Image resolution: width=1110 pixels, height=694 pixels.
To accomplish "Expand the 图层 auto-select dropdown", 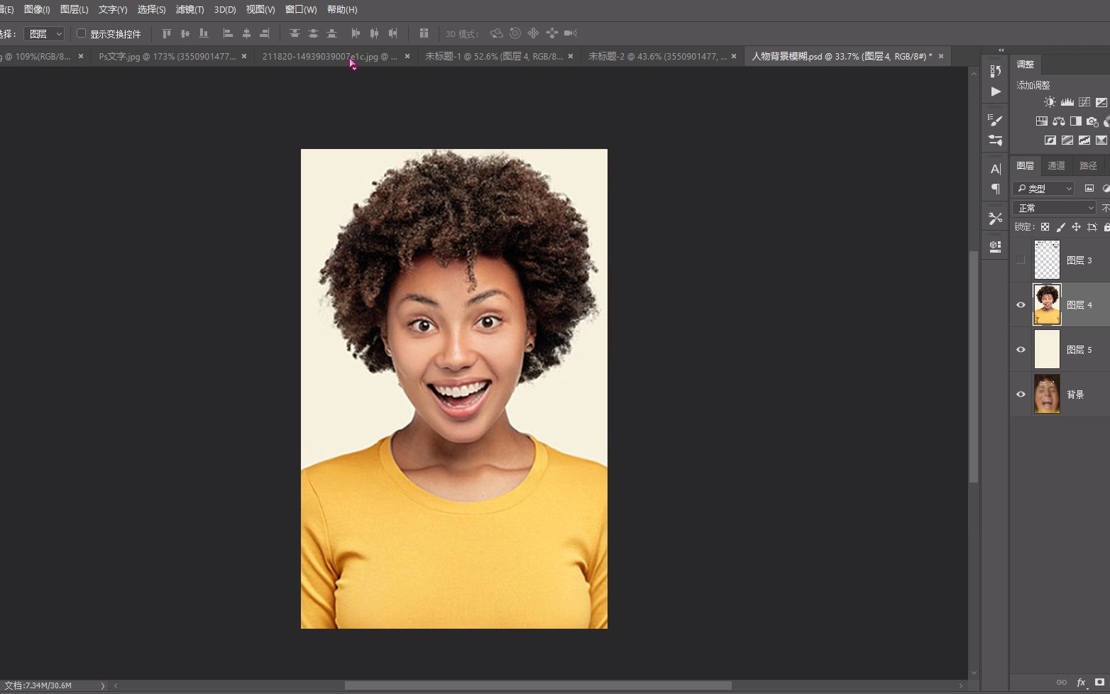I will coord(44,33).
